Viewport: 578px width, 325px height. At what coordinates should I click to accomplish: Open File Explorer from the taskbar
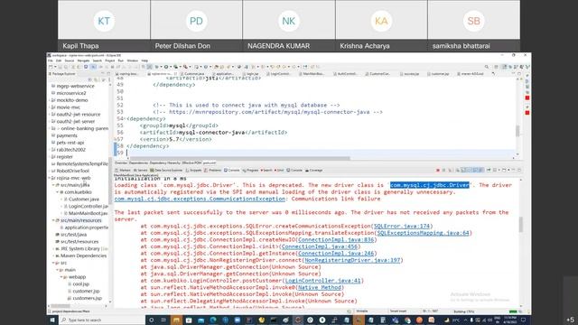point(176,320)
